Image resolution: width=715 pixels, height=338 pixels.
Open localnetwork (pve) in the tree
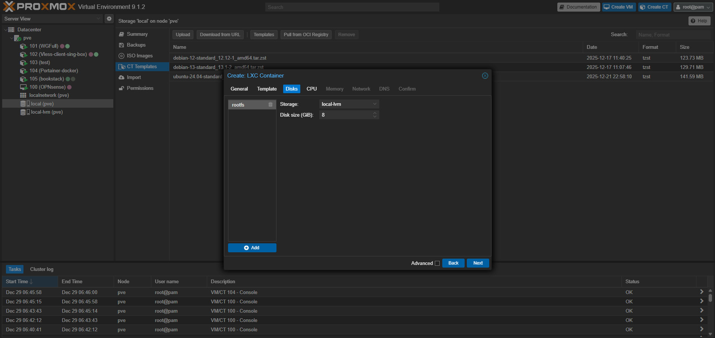[x=49, y=95]
